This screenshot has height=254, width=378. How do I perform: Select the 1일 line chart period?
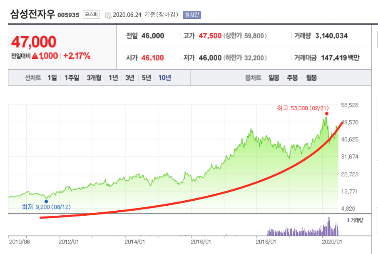(52, 78)
